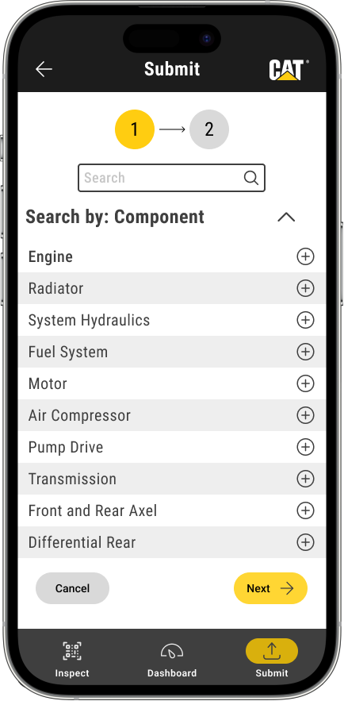Tap the CAT logo in header

pos(289,70)
